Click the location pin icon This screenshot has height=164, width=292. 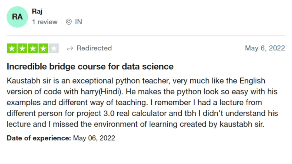tap(69, 22)
